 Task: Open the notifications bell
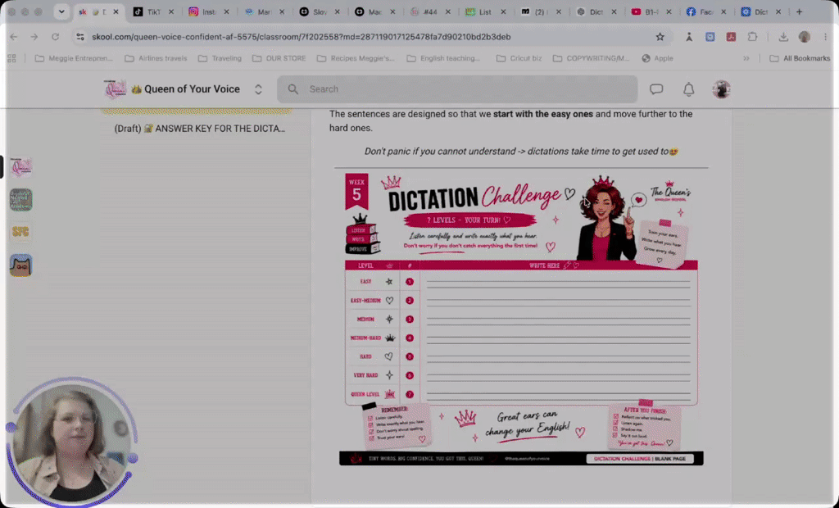(688, 89)
